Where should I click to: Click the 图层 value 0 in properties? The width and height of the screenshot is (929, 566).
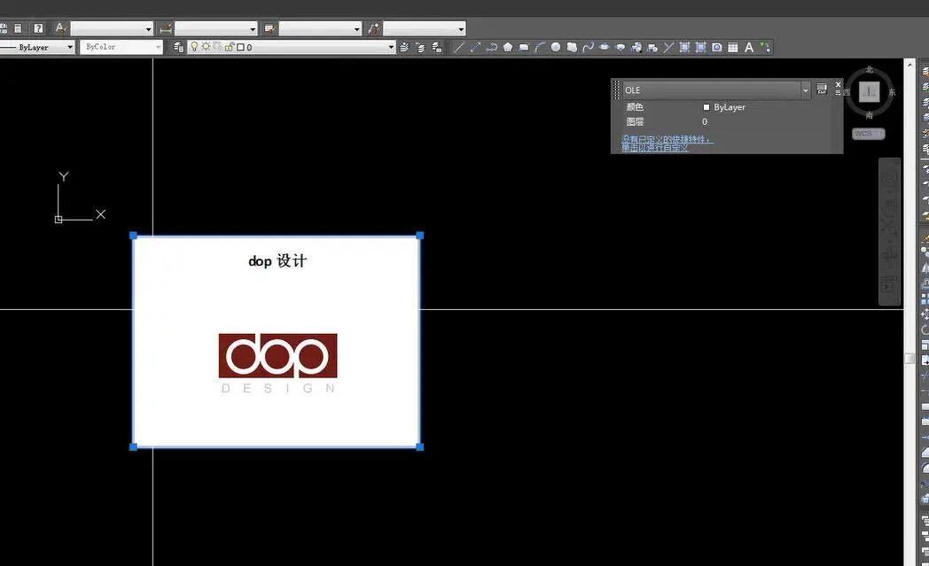pos(705,121)
